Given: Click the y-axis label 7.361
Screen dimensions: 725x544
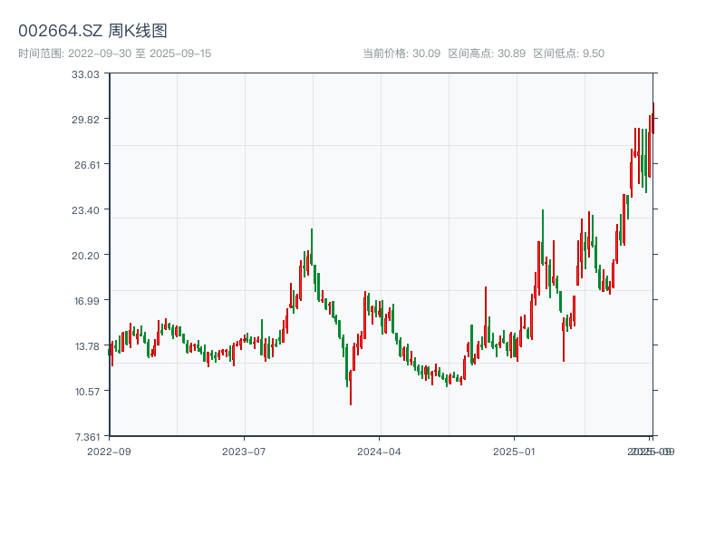Looking at the screenshot, I should (x=87, y=437).
